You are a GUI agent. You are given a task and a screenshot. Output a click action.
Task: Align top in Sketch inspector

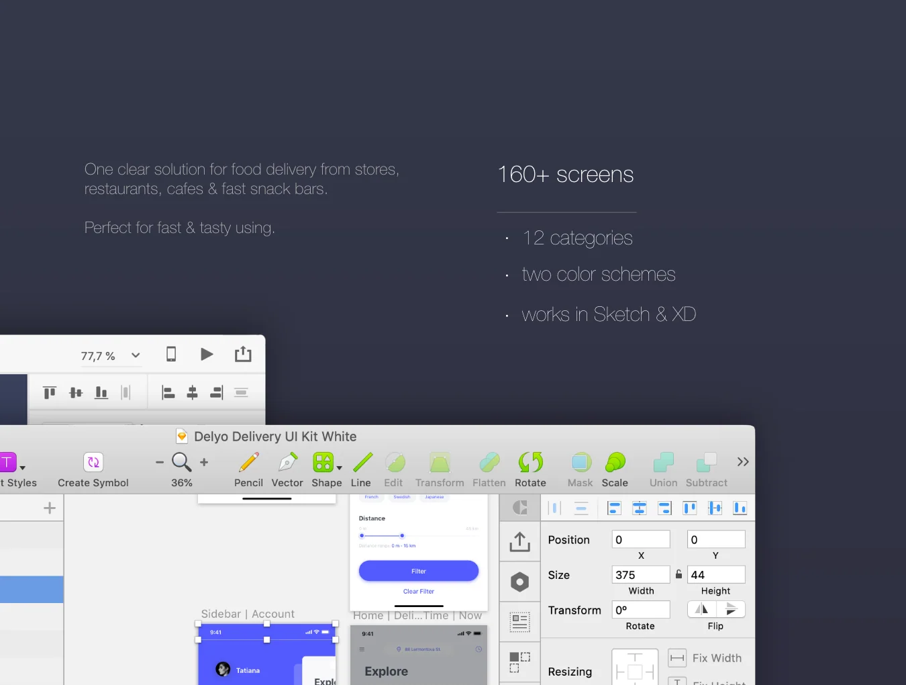[690, 508]
